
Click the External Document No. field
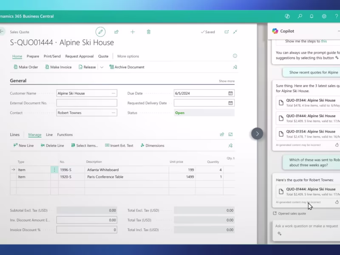click(87, 103)
